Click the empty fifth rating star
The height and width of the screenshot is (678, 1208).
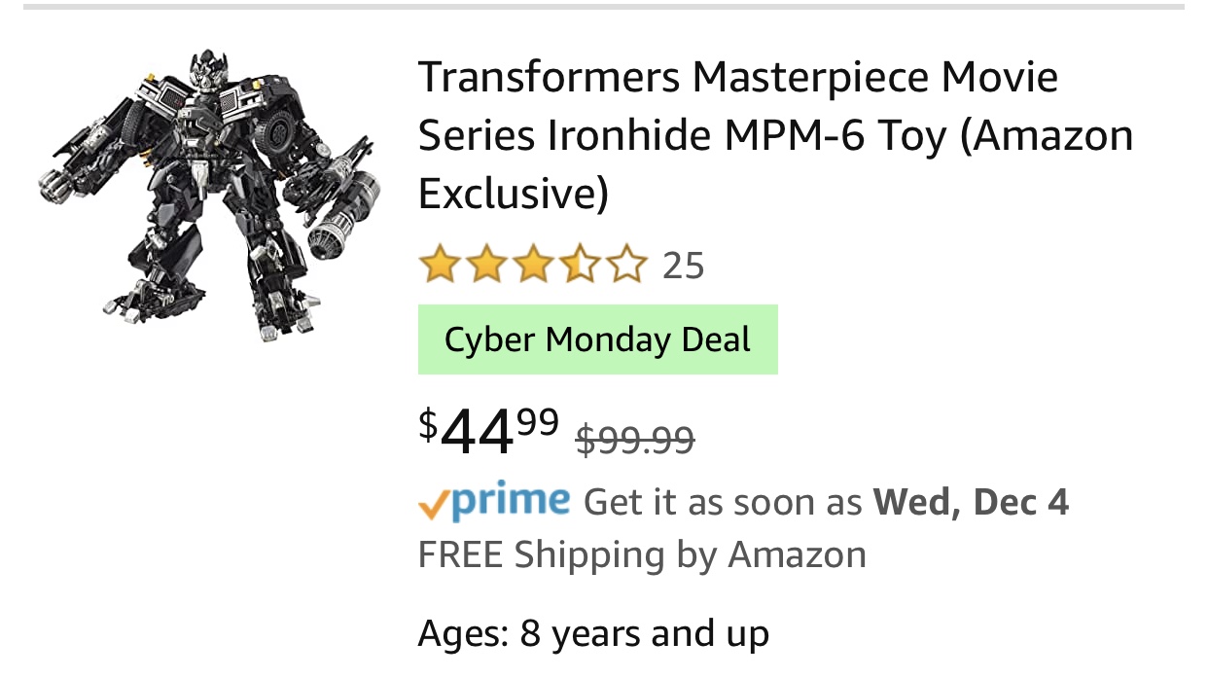click(x=628, y=265)
